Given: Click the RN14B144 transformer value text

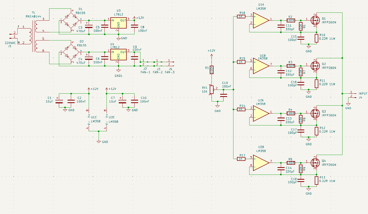Looking at the screenshot, I should point(33,16).
